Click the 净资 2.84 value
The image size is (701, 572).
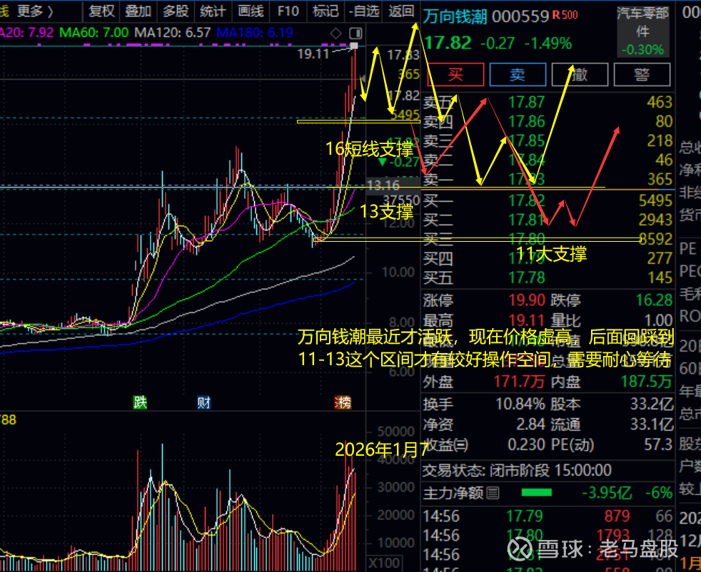[x=530, y=424]
